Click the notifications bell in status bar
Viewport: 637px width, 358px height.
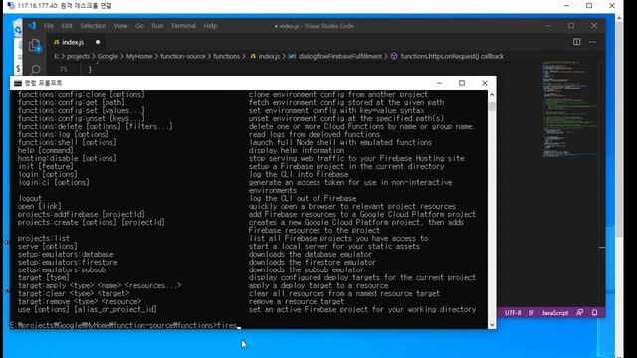point(595,313)
